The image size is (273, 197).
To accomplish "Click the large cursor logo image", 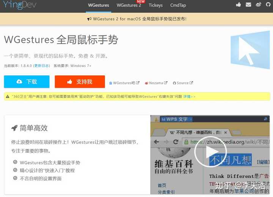I will (250, 50).
